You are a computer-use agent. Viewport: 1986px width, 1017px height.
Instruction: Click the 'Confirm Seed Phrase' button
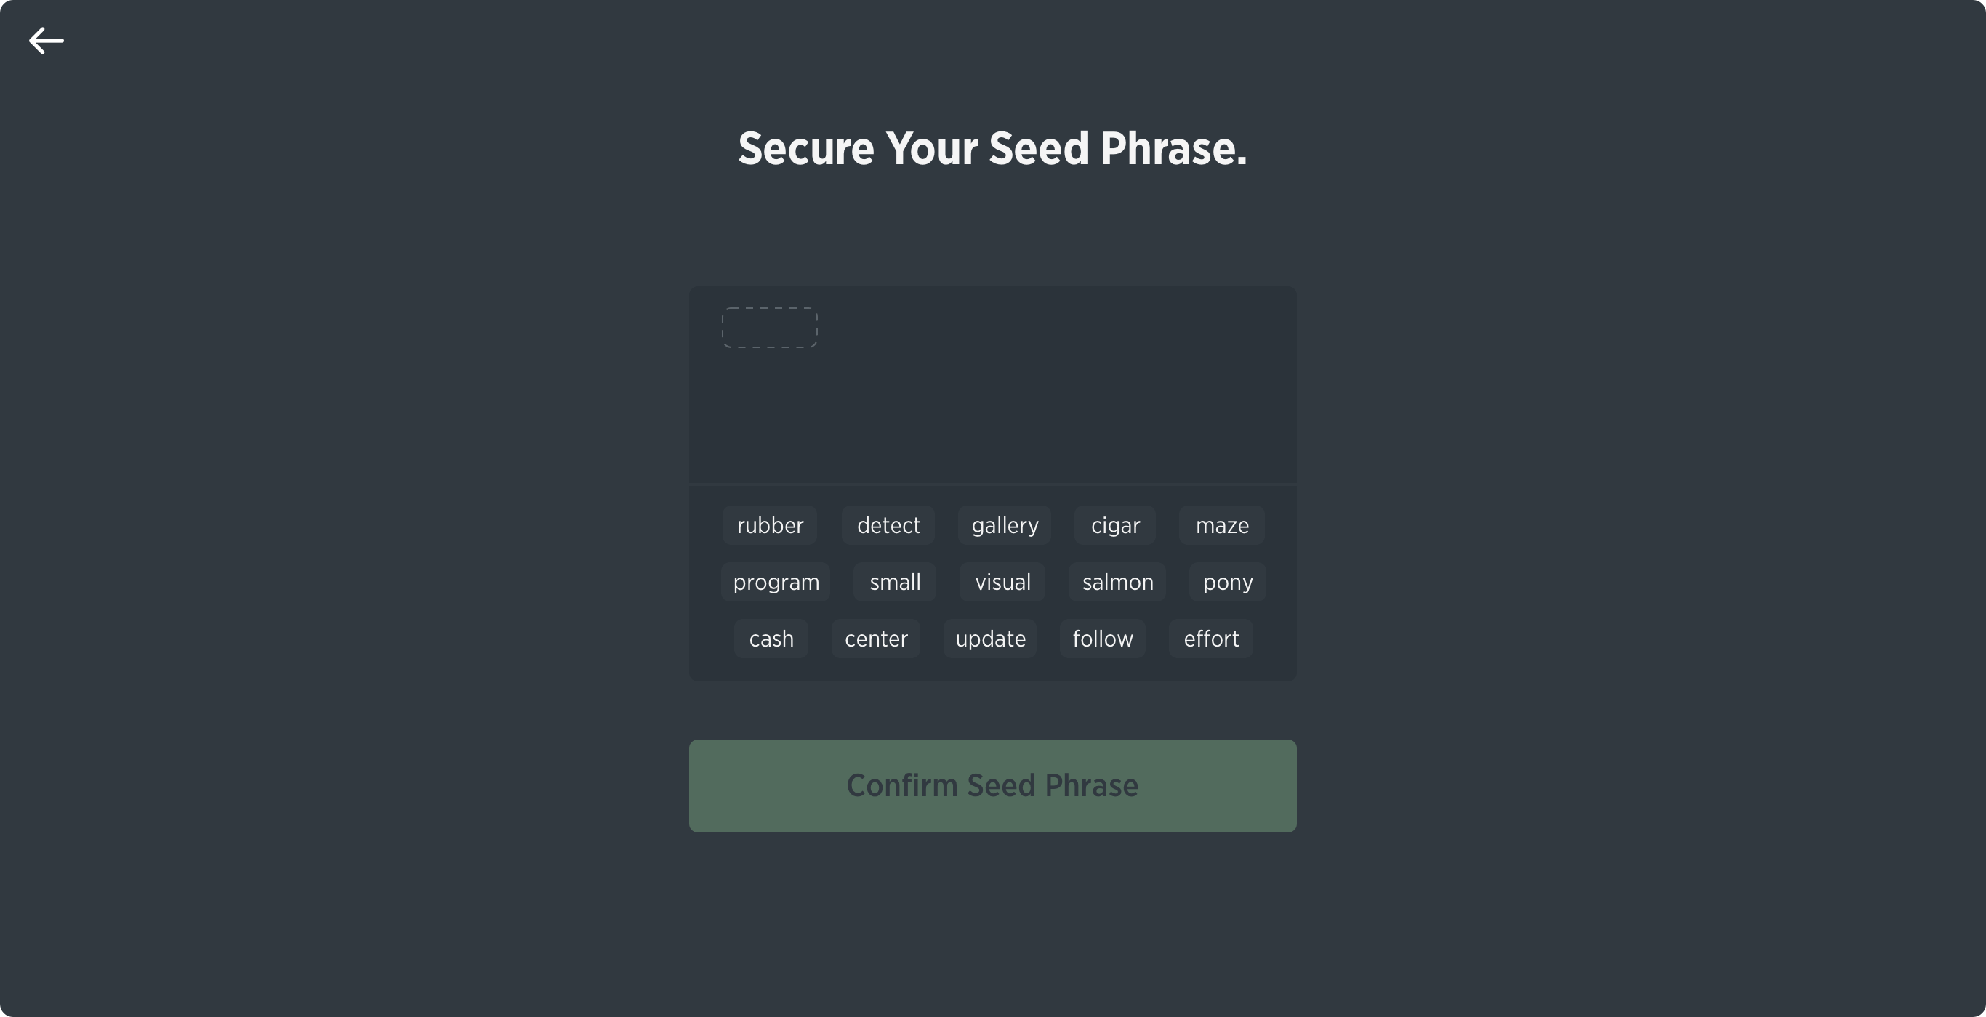[x=993, y=786]
